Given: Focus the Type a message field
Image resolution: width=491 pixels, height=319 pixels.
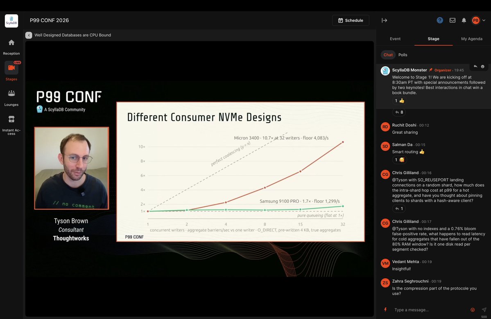Looking at the screenshot, I should [x=430, y=310].
